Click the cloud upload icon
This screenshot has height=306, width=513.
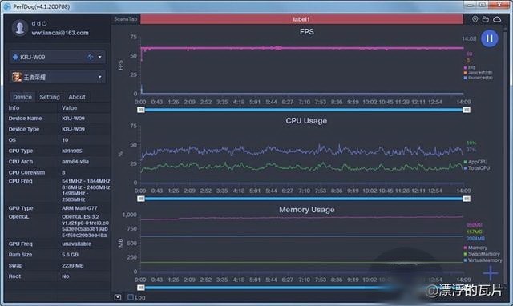[x=497, y=19]
